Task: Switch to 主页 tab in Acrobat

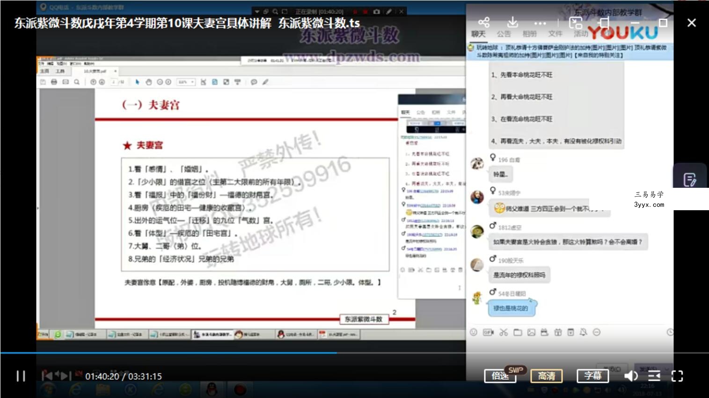Action: [x=44, y=71]
